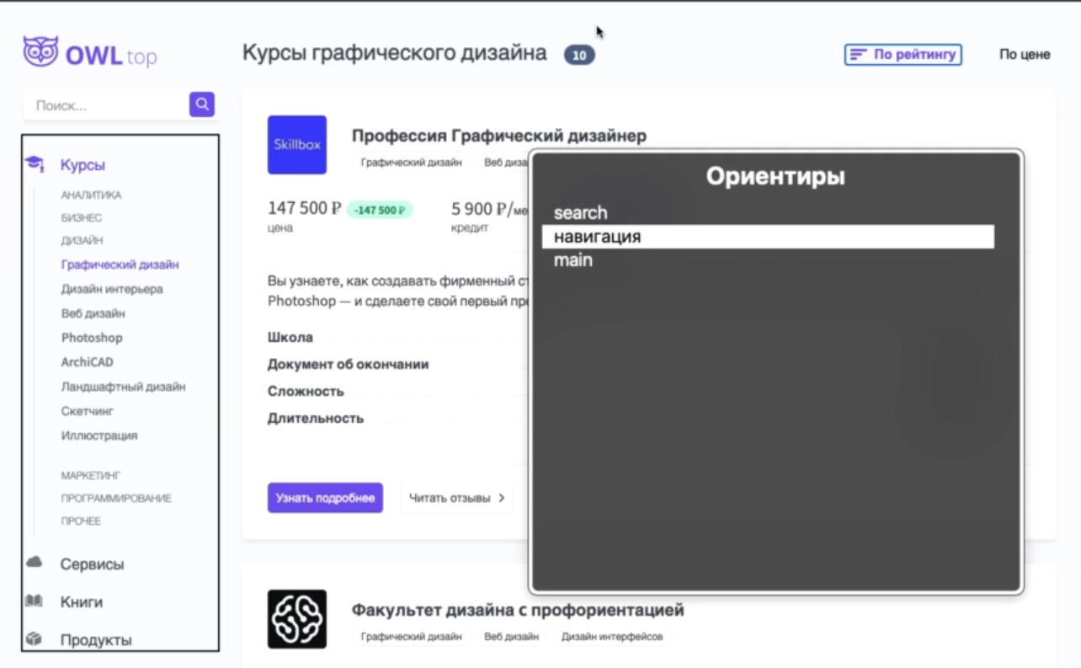Click the green -147 500 ₽ discount badge
The width and height of the screenshot is (1081, 668).
[380, 210]
